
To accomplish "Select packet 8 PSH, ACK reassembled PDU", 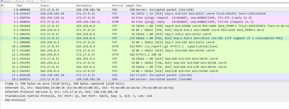I will coord(144,38).
